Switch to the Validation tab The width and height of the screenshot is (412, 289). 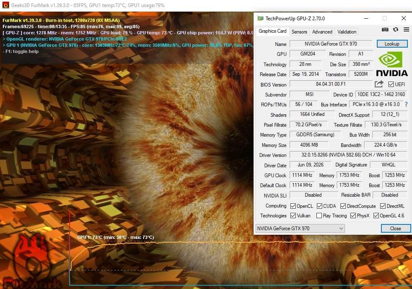point(347,32)
